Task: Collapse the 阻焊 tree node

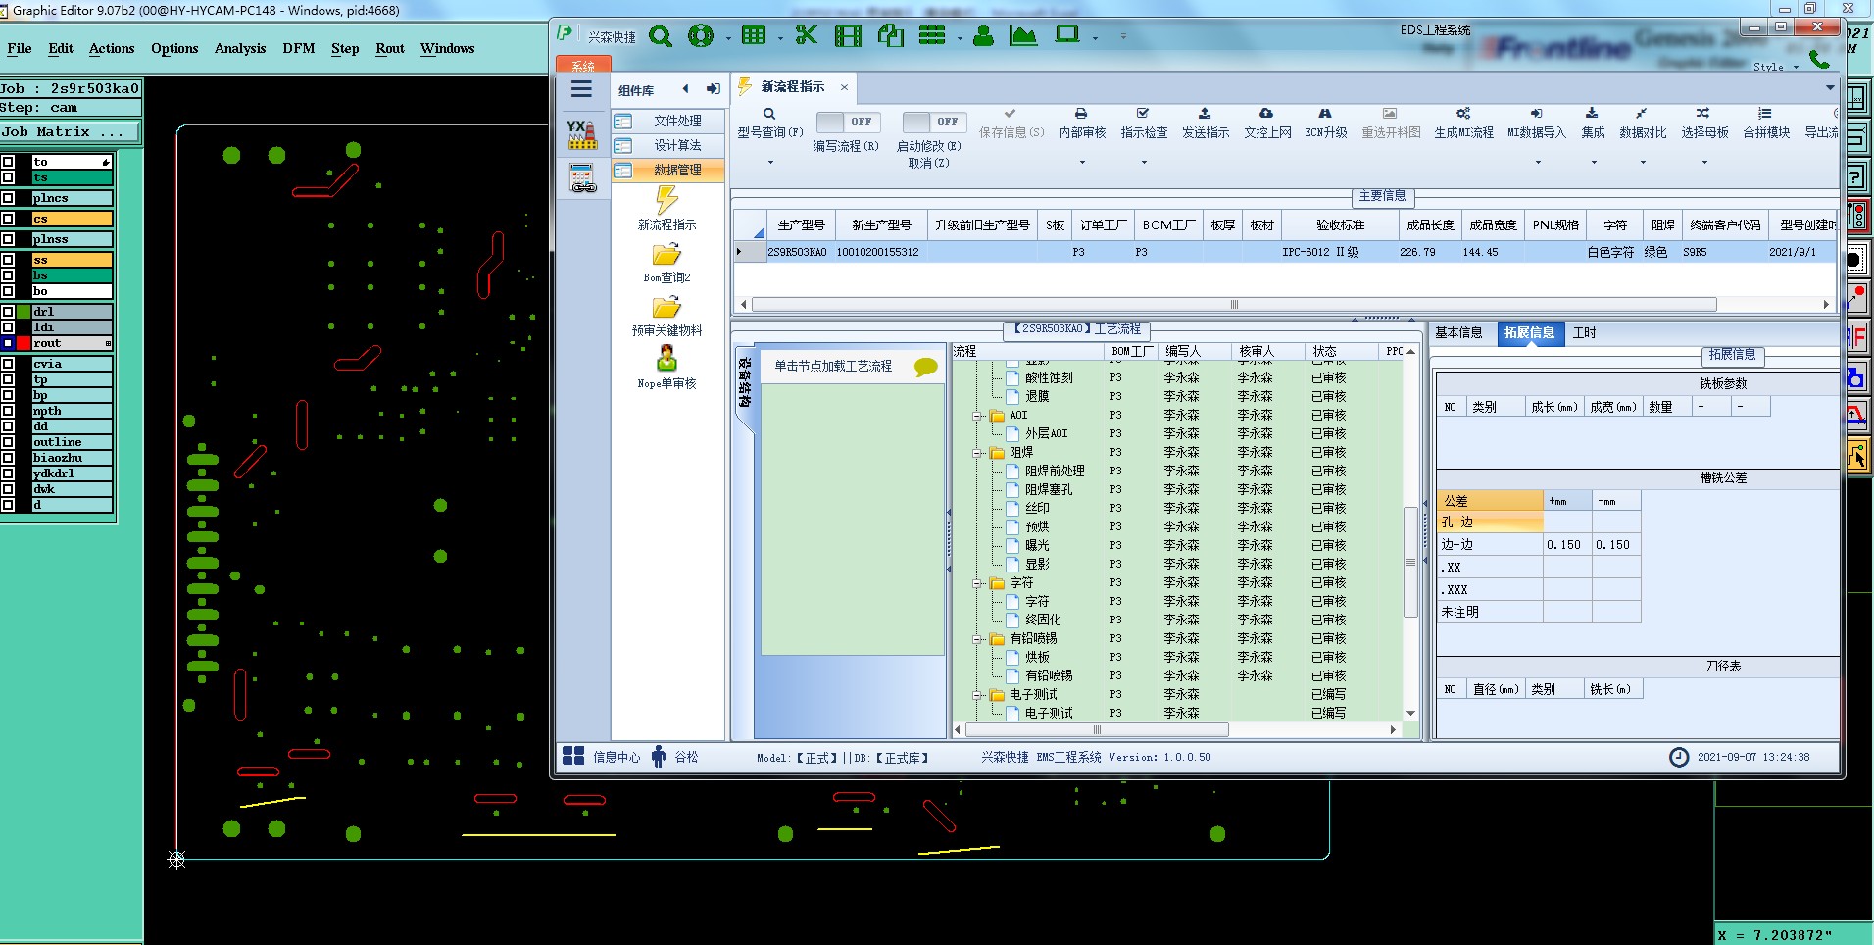Action: (x=977, y=453)
